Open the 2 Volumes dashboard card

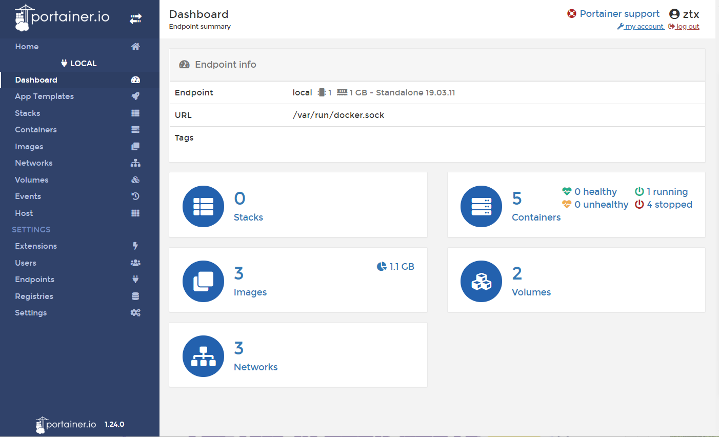click(576, 280)
